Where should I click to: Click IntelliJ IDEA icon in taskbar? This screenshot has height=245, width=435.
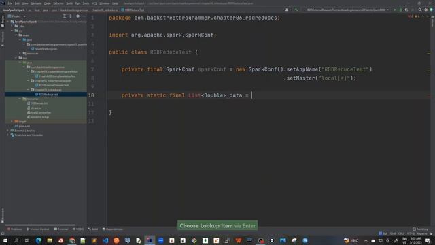point(150,240)
